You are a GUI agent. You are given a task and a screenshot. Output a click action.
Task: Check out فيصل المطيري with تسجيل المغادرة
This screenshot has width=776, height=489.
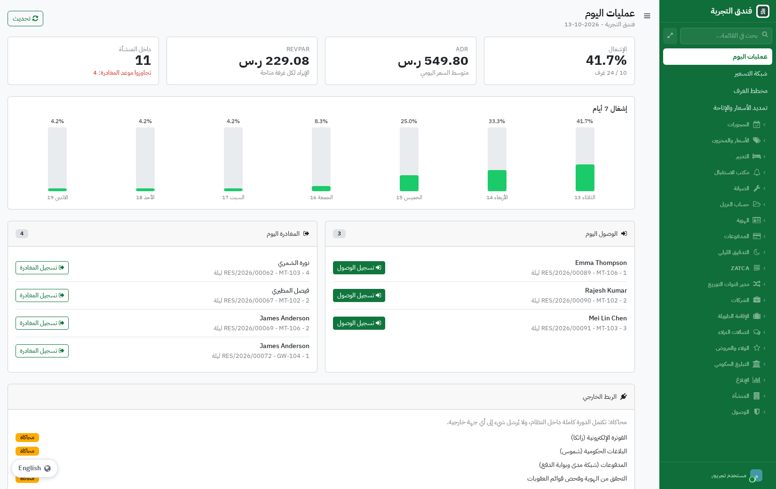tap(42, 295)
